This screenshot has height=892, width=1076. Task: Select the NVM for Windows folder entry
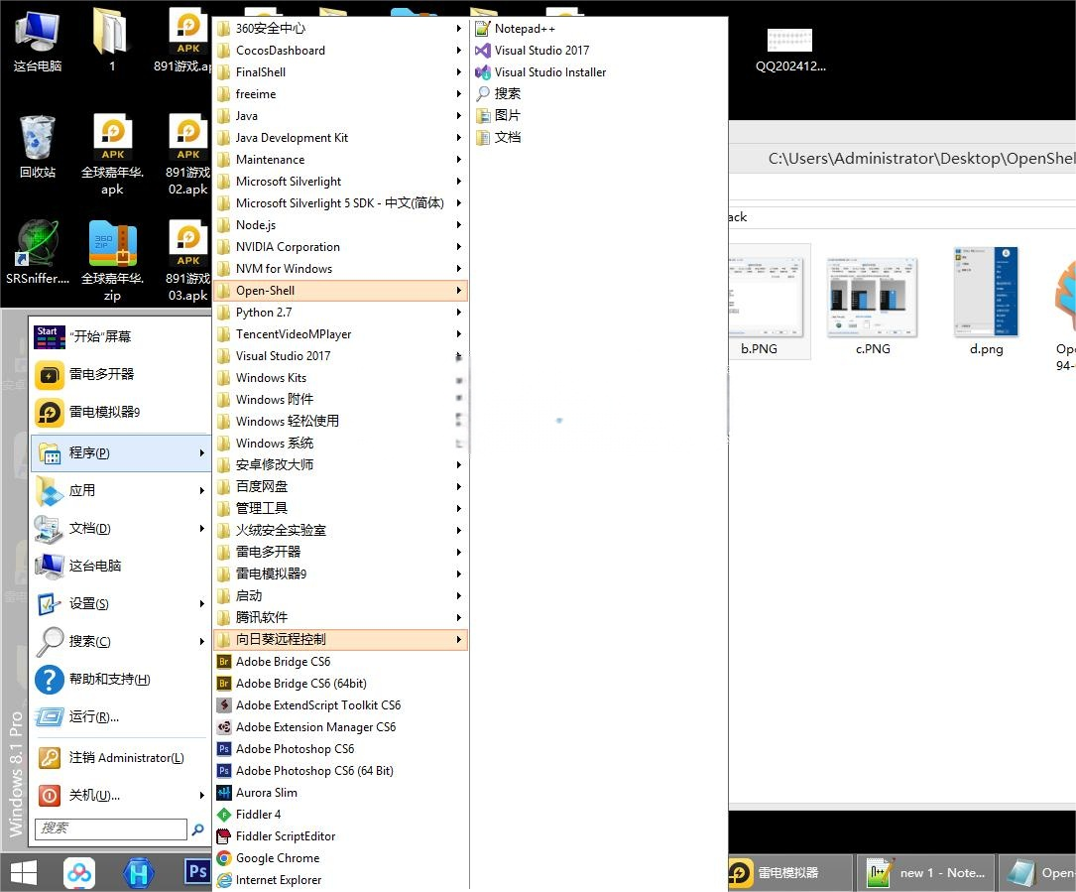(x=341, y=269)
